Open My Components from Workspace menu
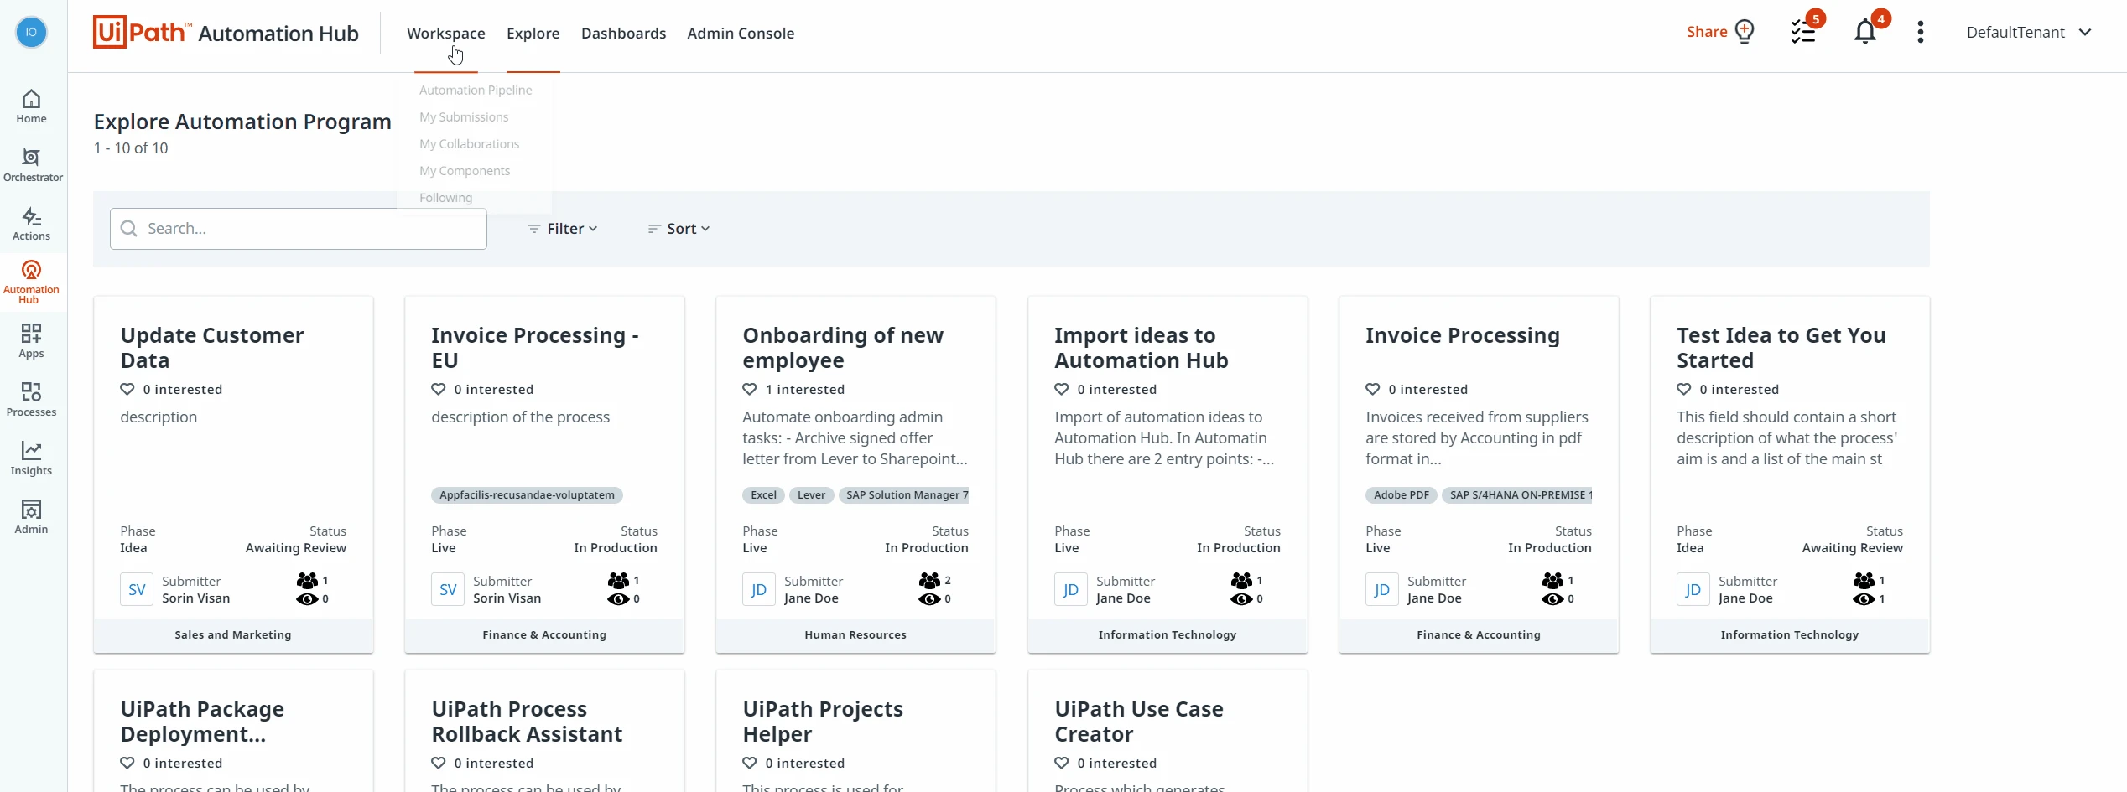2127x792 pixels. [465, 171]
